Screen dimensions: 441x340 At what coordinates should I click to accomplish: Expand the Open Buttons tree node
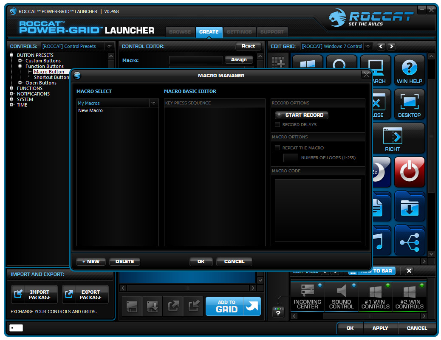pyautogui.click(x=20, y=83)
